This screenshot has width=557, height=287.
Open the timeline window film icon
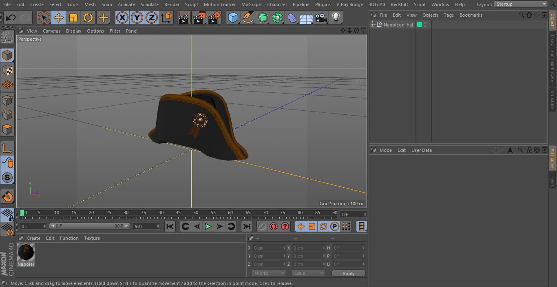pyautogui.click(x=362, y=226)
